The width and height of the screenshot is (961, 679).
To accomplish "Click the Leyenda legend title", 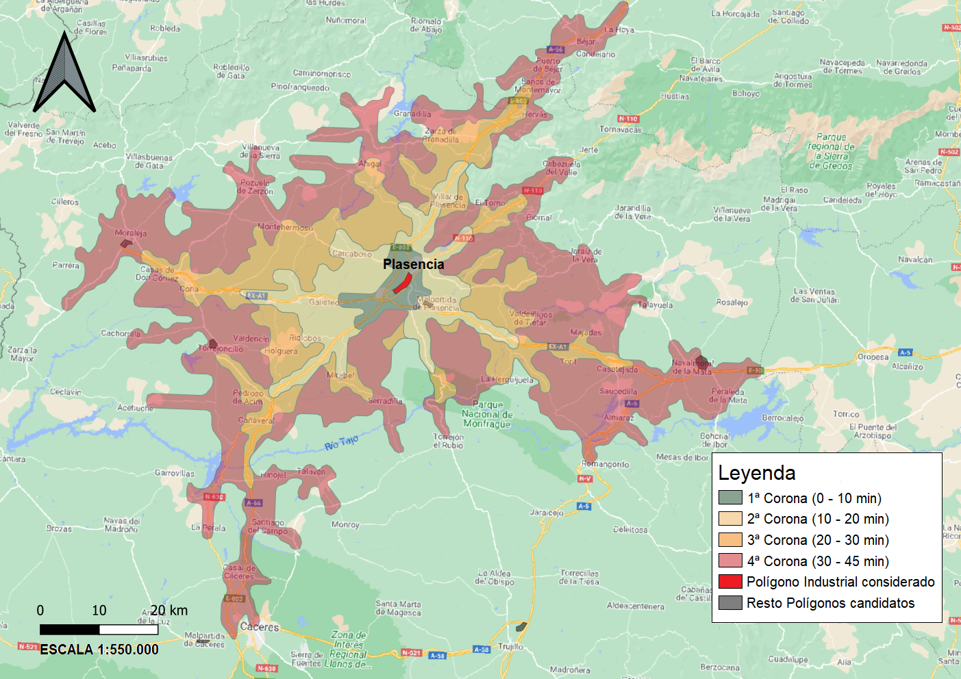I will [x=756, y=473].
